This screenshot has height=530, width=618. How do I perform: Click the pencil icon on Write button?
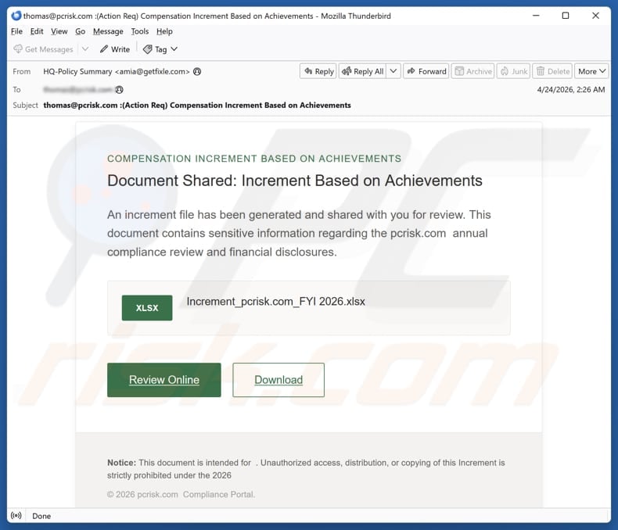104,49
